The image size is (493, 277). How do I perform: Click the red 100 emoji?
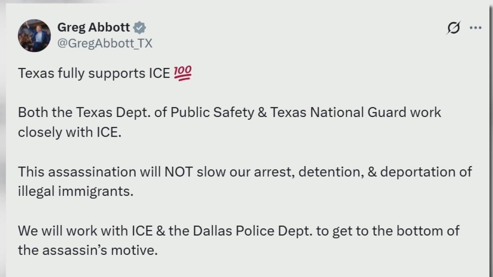182,74
